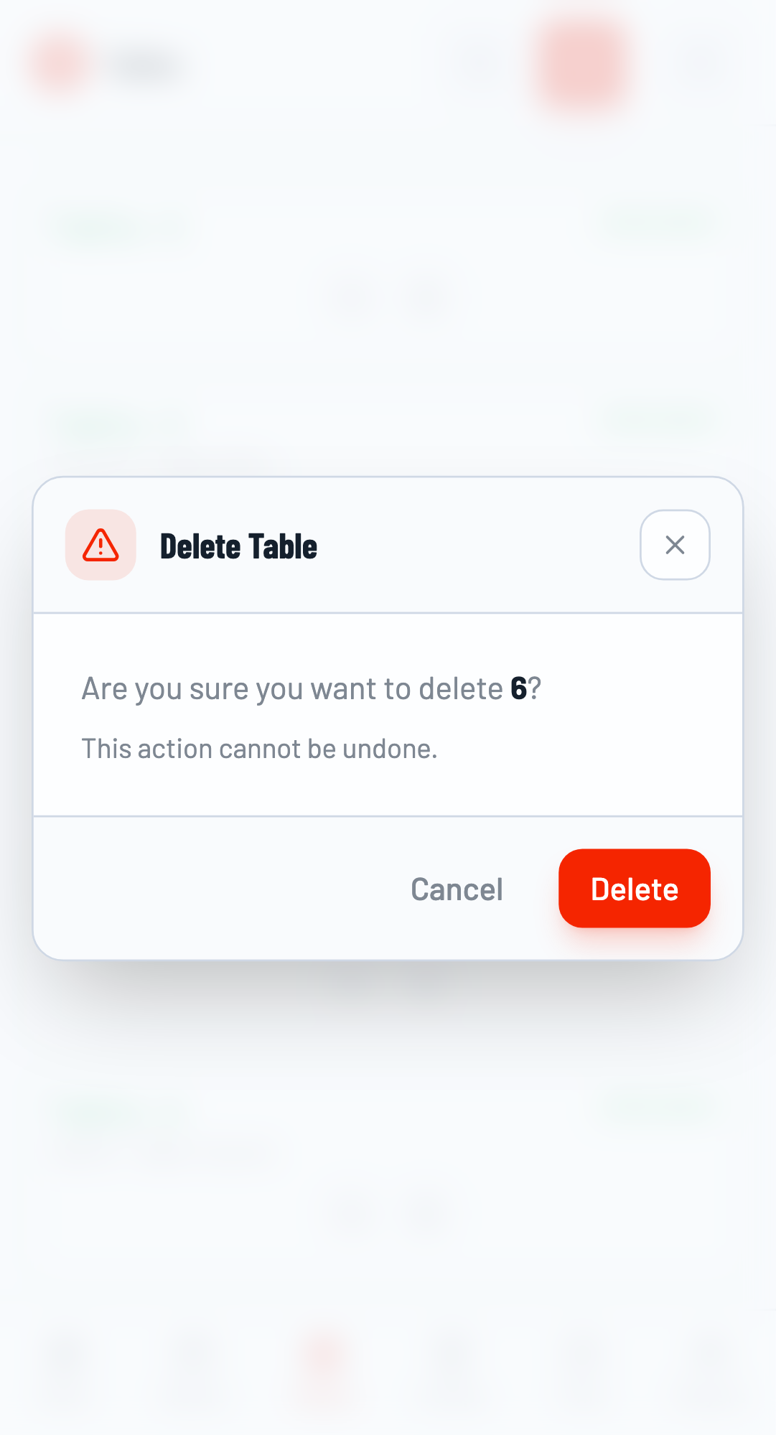Tap the blurred overlay above the dialog

pyautogui.click(x=388, y=302)
